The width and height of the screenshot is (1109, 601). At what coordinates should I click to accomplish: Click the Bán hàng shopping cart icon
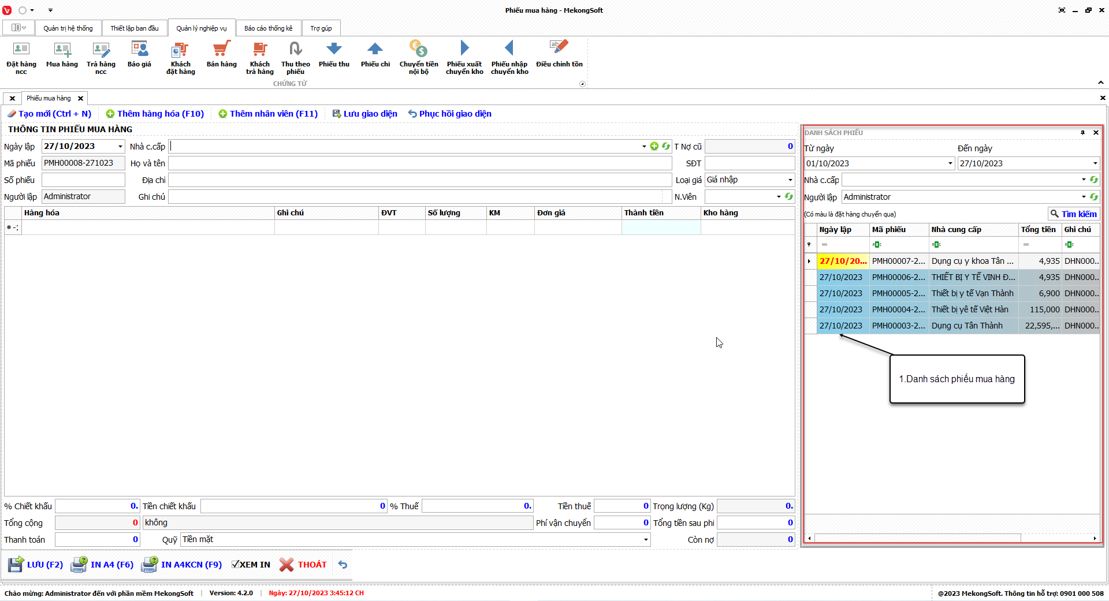(x=221, y=55)
